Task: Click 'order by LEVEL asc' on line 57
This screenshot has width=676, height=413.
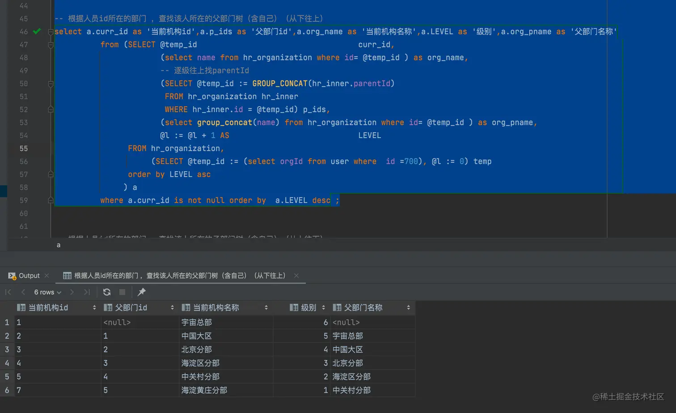Action: 169,174
